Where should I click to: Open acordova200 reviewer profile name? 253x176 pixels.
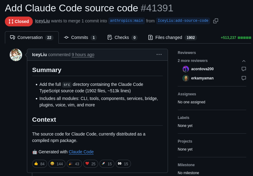coord(202,69)
